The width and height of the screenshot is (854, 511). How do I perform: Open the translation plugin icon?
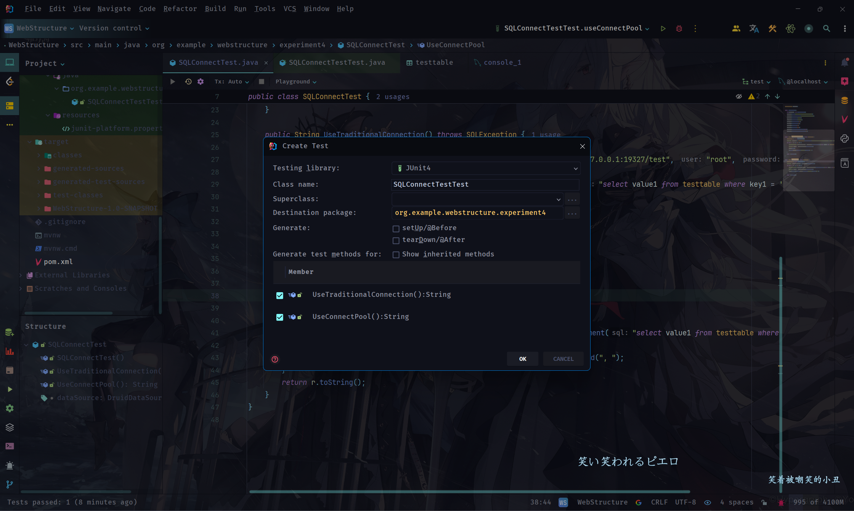click(754, 29)
